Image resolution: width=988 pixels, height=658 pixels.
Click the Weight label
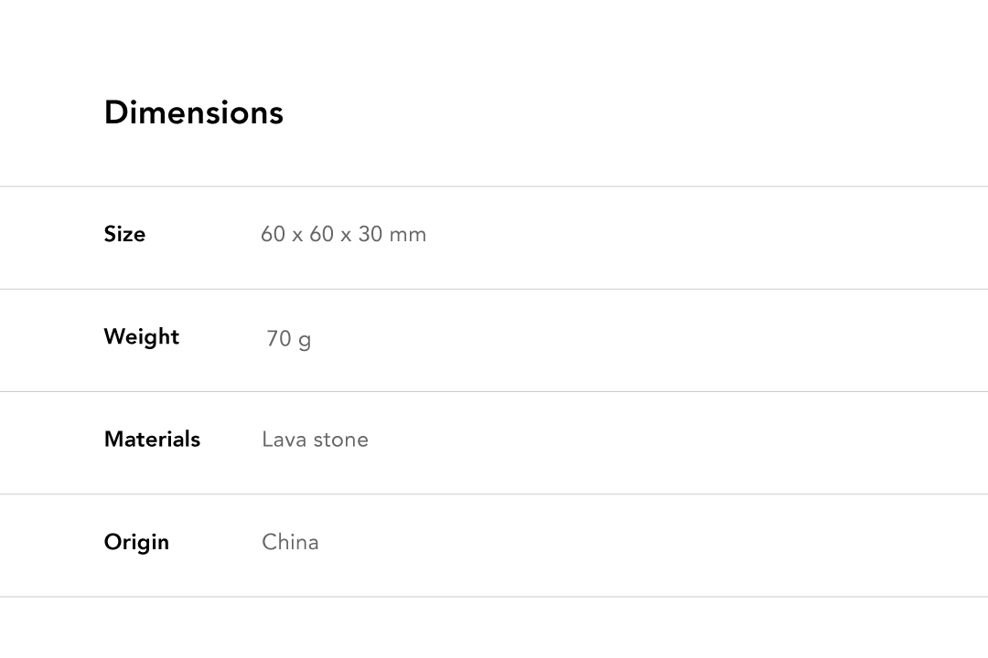pyautogui.click(x=142, y=336)
